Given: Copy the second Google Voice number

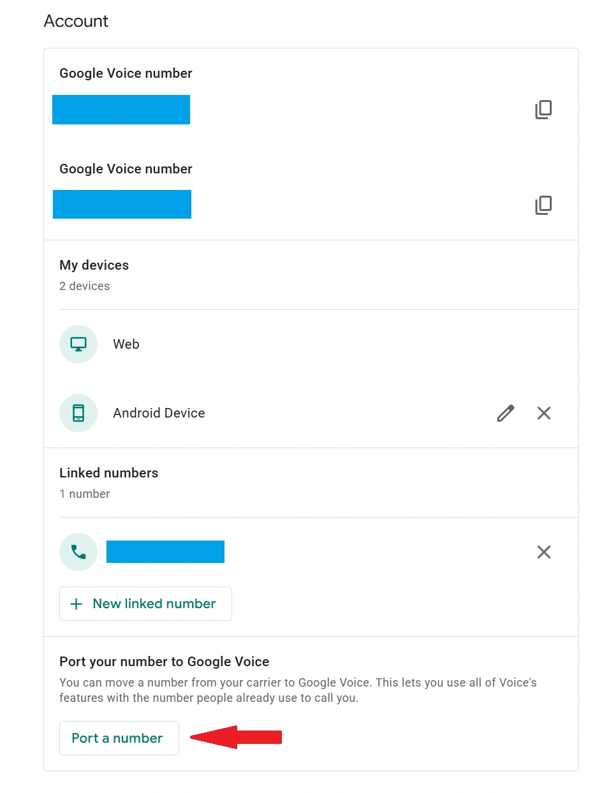Looking at the screenshot, I should pyautogui.click(x=543, y=205).
